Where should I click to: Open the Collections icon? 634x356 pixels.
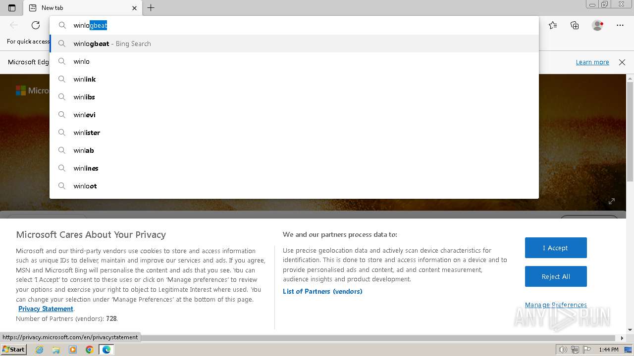point(575,25)
